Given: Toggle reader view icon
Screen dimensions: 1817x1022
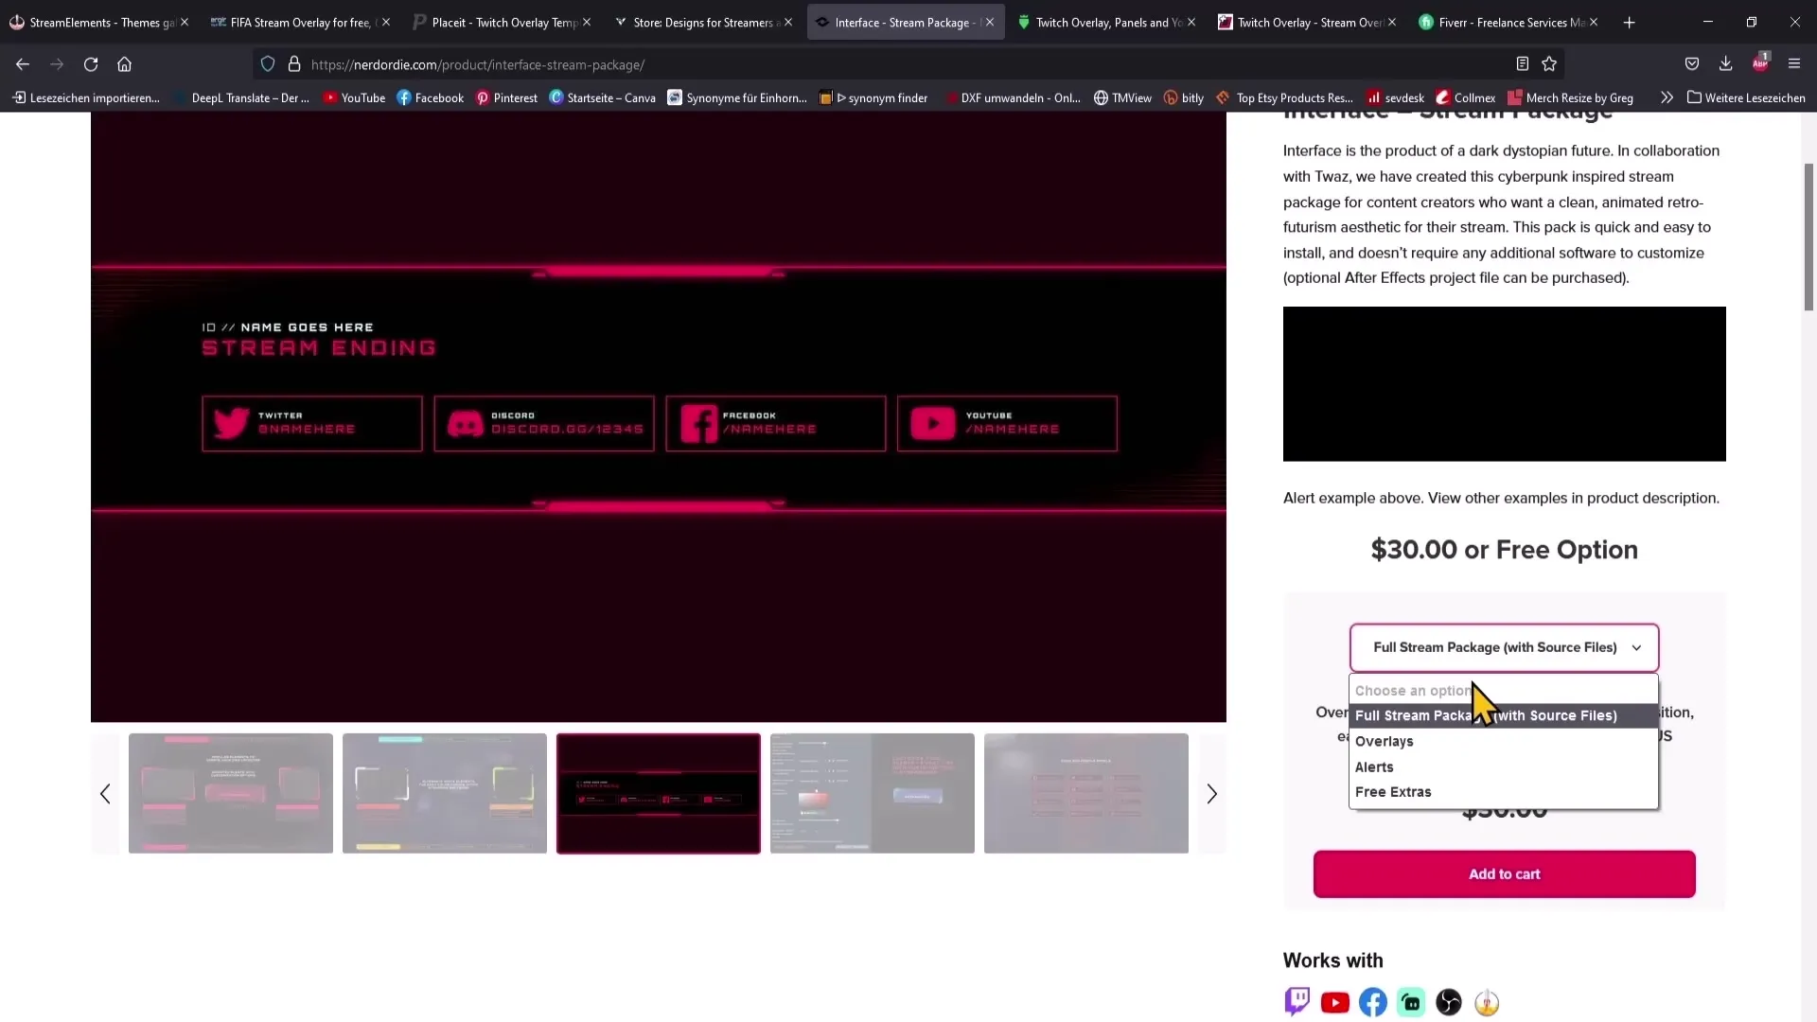Looking at the screenshot, I should coord(1522,64).
